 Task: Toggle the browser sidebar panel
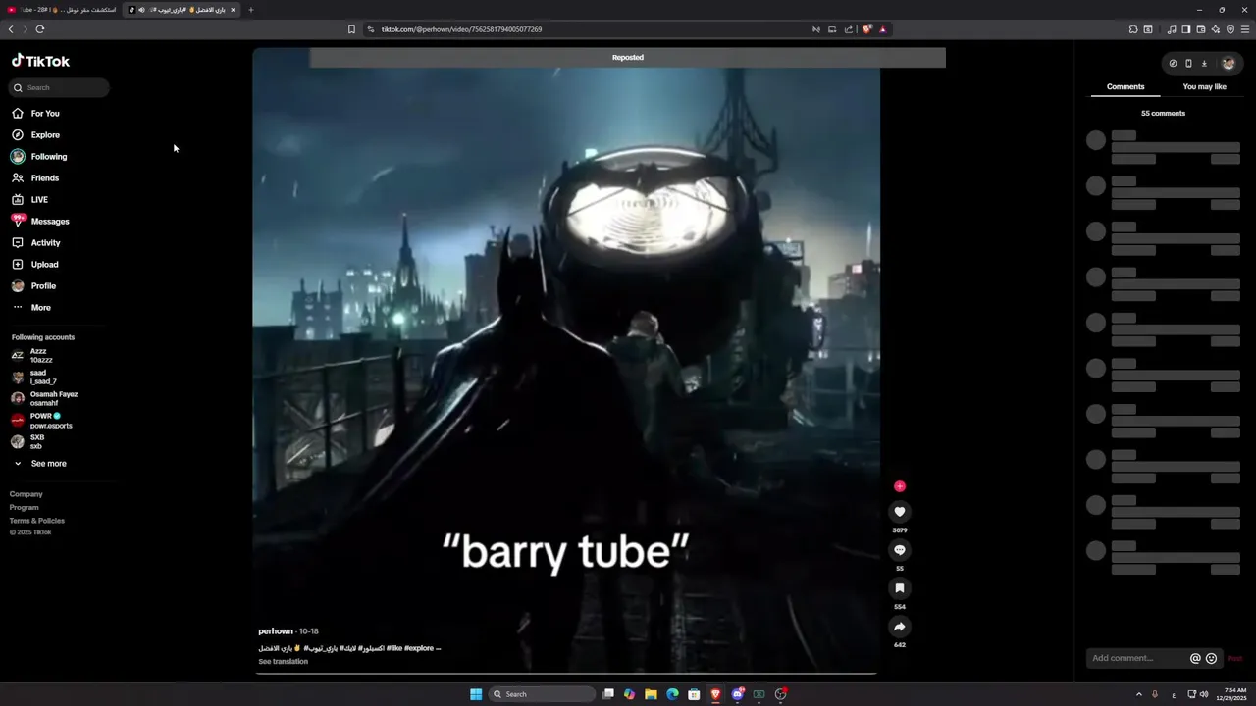click(1185, 29)
